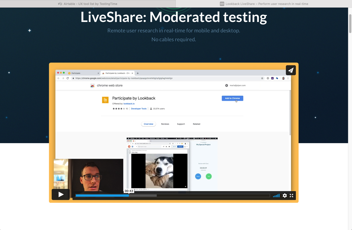Select the Support tab in recorded web store
Screen dimensions: 352x230
coord(181,124)
